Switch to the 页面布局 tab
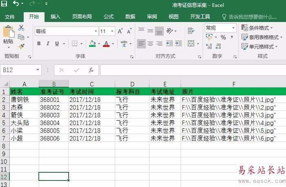 tap(82, 17)
